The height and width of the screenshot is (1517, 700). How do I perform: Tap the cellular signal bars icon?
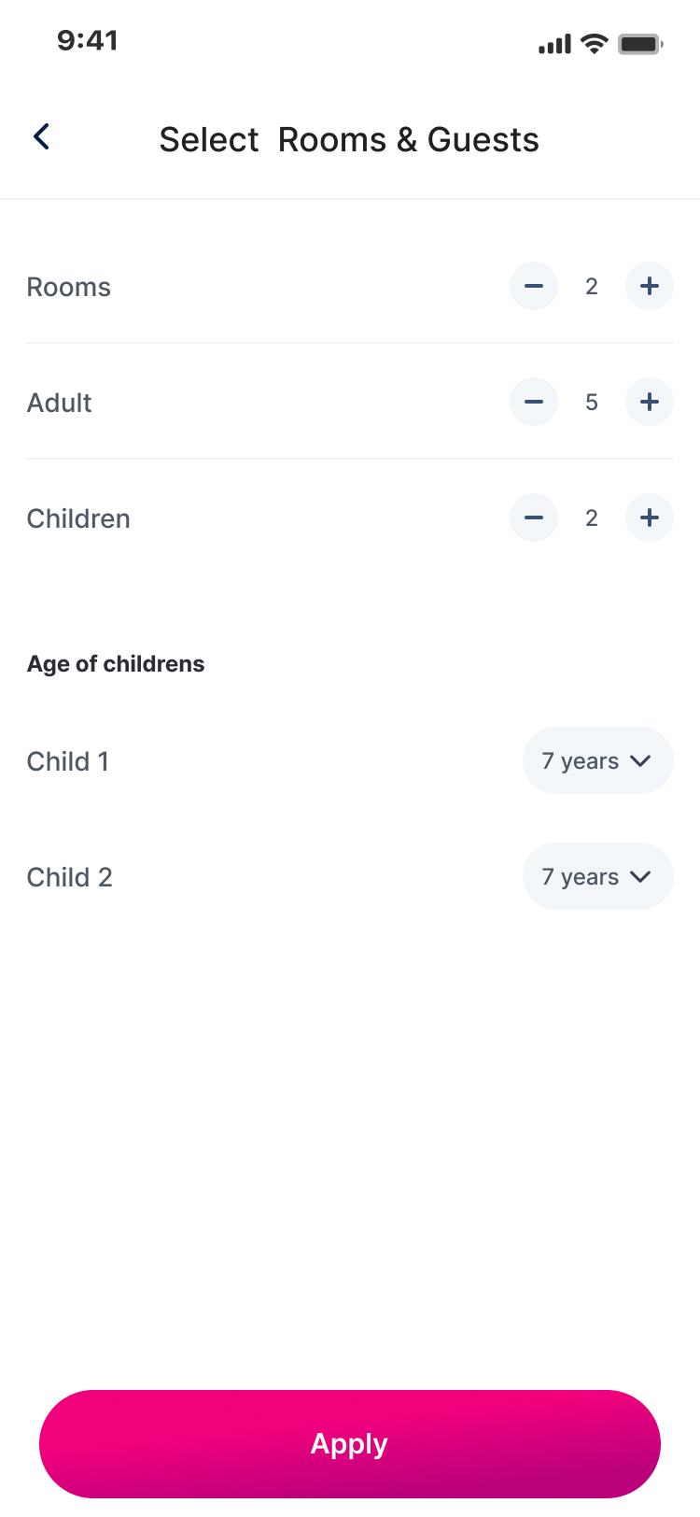554,44
